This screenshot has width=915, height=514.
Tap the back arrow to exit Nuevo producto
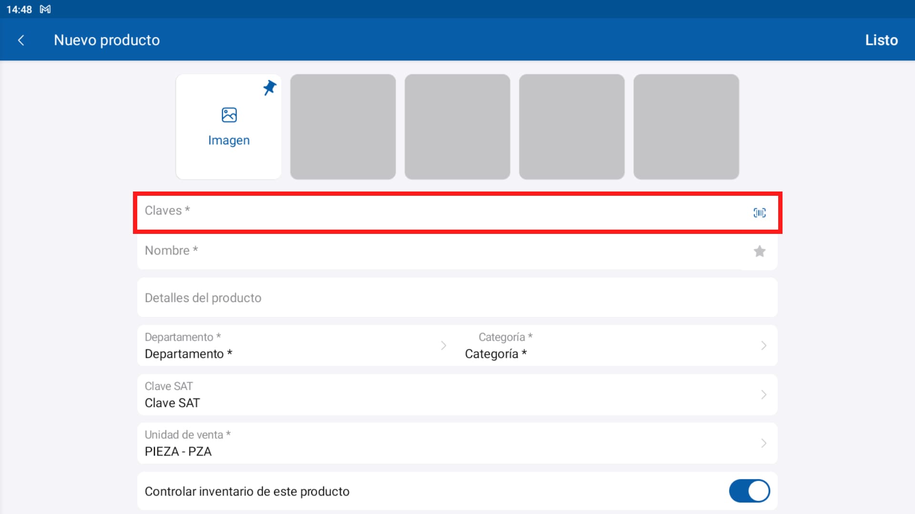pyautogui.click(x=21, y=40)
